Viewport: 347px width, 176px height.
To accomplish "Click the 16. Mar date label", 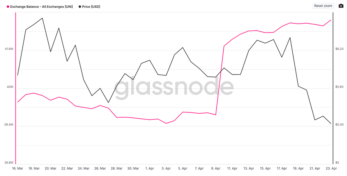I will click(x=17, y=168).
